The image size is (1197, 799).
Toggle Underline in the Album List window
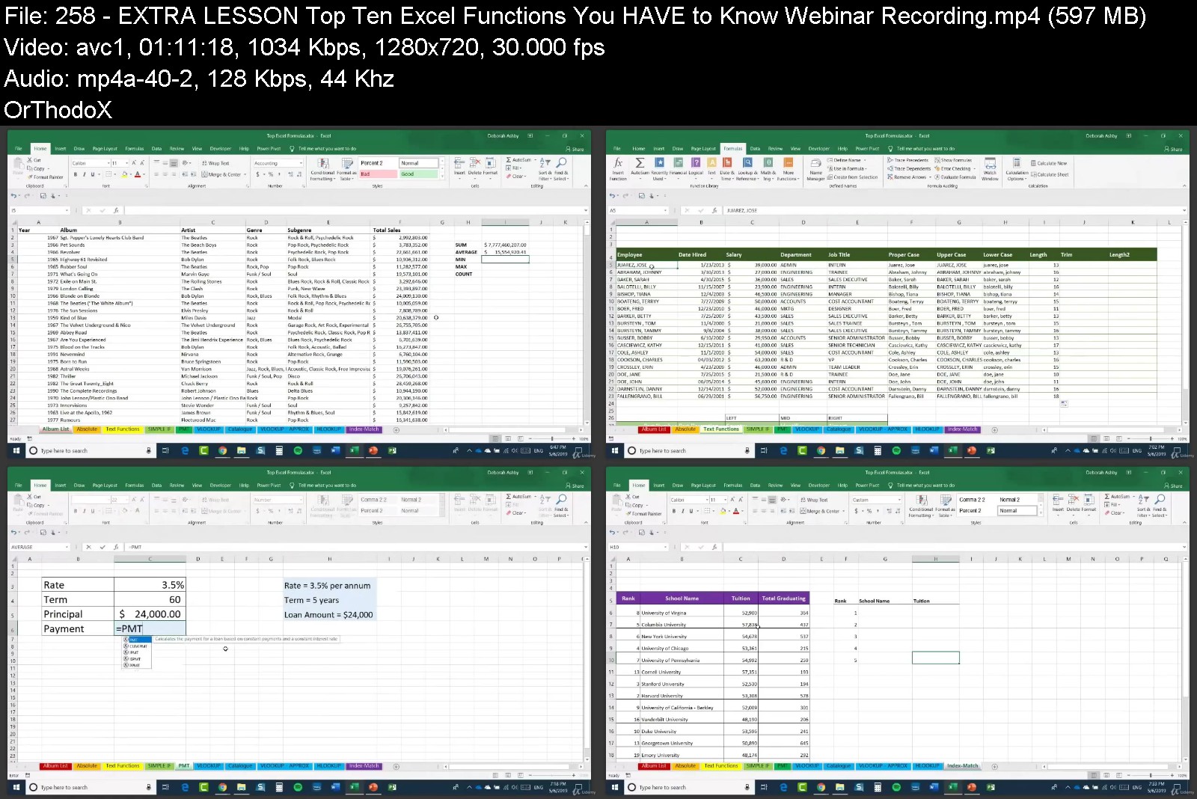(x=93, y=174)
